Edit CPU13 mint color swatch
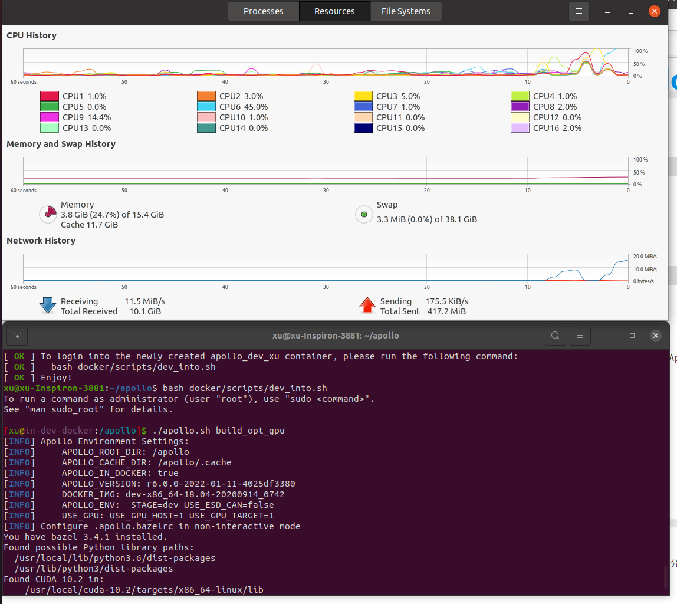Viewport: 677px width, 604px height. coord(49,128)
